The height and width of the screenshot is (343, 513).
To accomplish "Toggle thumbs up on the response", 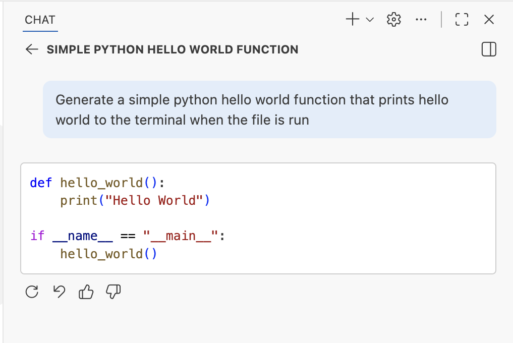I will click(x=86, y=292).
